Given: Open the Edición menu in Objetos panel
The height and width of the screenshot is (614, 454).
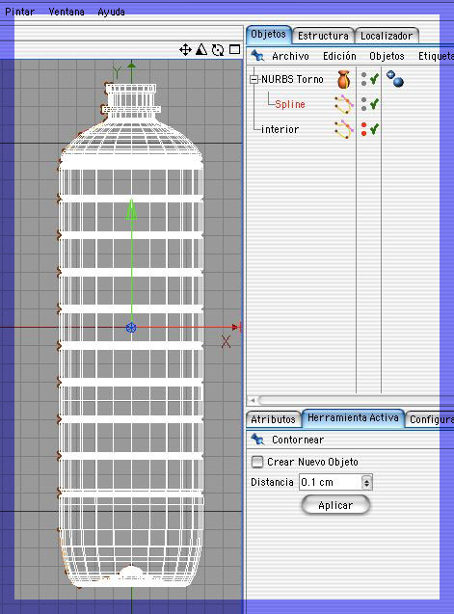Looking at the screenshot, I should point(339,56).
